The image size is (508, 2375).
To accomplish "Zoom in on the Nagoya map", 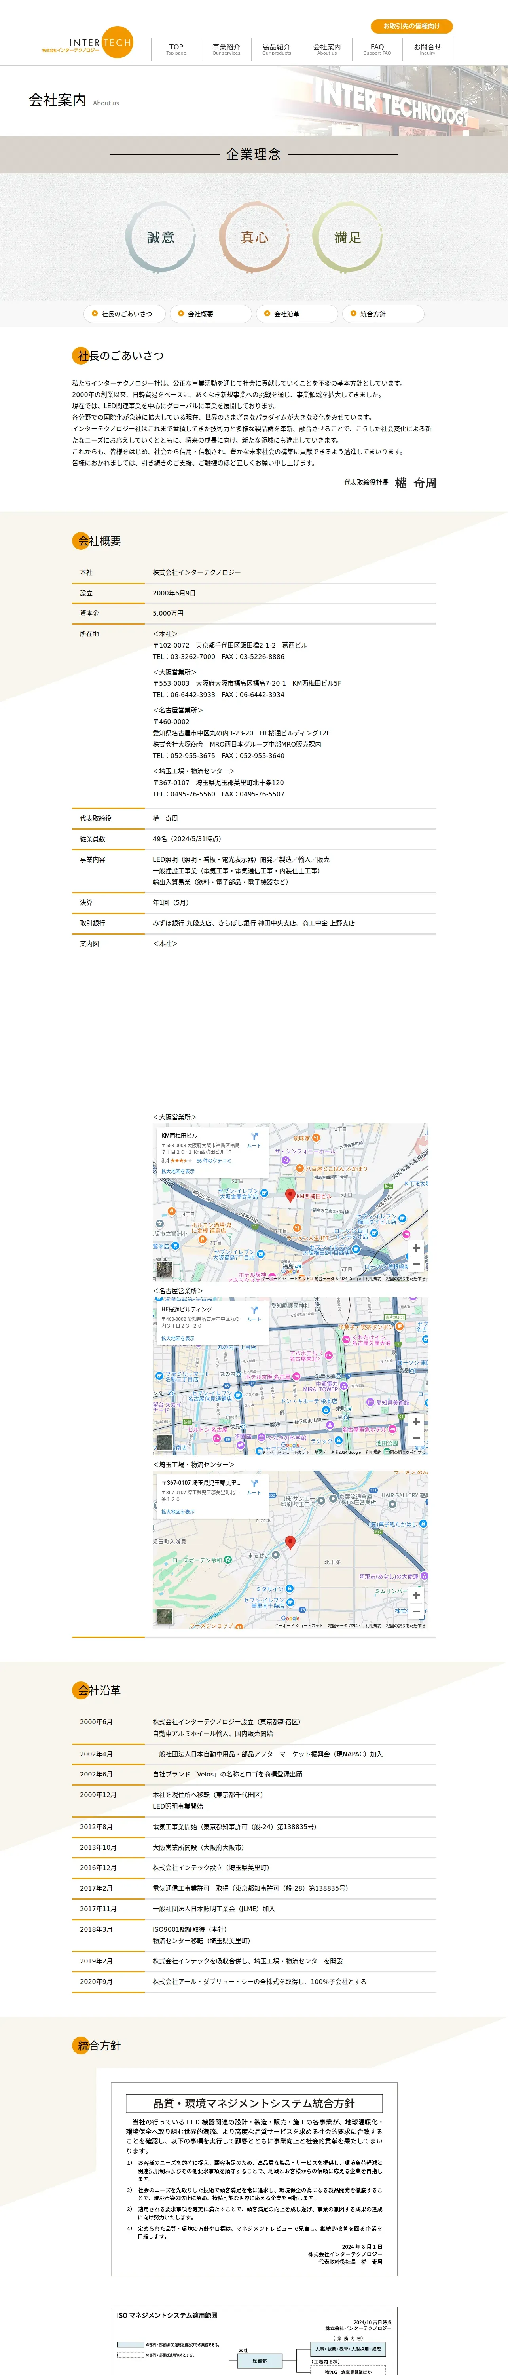I will pyautogui.click(x=416, y=1422).
